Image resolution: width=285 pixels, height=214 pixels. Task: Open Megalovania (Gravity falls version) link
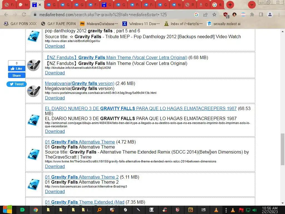[80, 83]
